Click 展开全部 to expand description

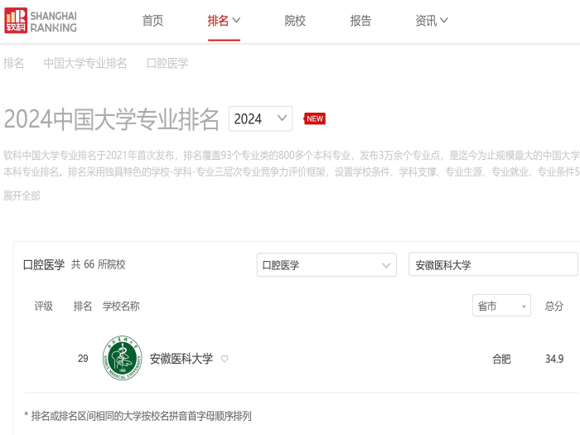[22, 196]
